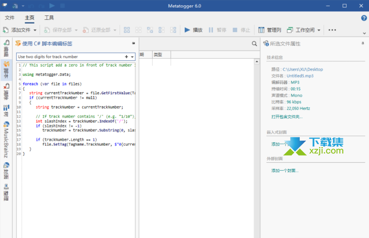The width and height of the screenshot is (369, 238).
Task: Open the 添加文件 dropdown arrow
Action: click(x=35, y=30)
